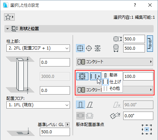Select the rectangular column shape
Image resolution: width=158 pixels, height=140 pixels.
tap(80, 48)
